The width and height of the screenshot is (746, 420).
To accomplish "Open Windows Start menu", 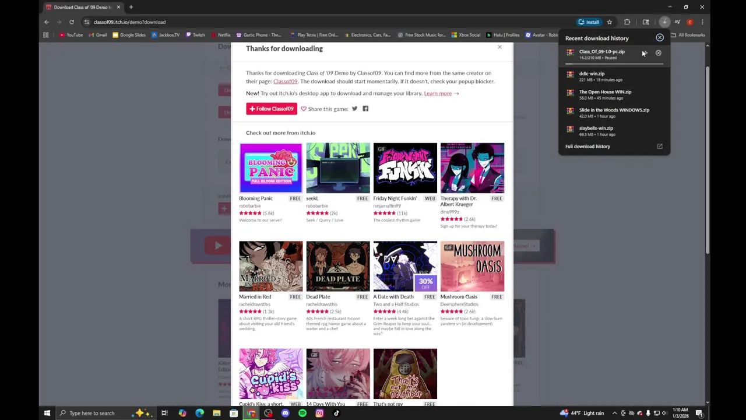I will click(47, 413).
